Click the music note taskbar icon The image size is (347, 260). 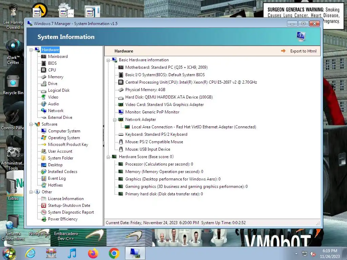tap(72, 253)
